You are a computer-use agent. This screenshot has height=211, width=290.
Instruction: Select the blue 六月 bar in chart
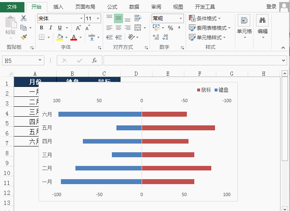(x=100, y=114)
